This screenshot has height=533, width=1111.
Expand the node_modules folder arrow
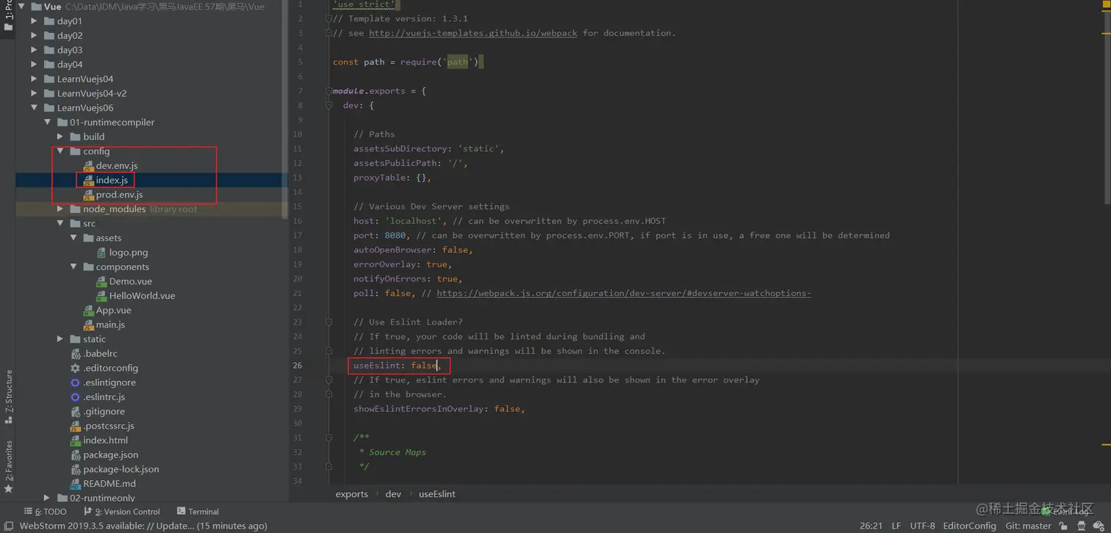pyautogui.click(x=60, y=209)
